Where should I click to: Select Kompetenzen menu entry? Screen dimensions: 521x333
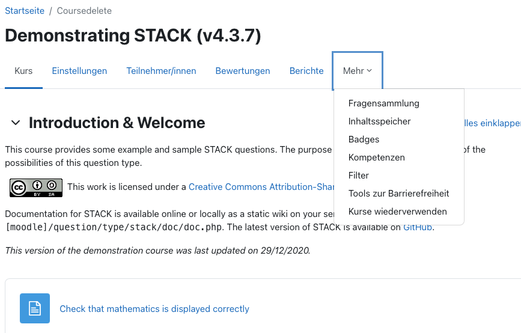(376, 157)
